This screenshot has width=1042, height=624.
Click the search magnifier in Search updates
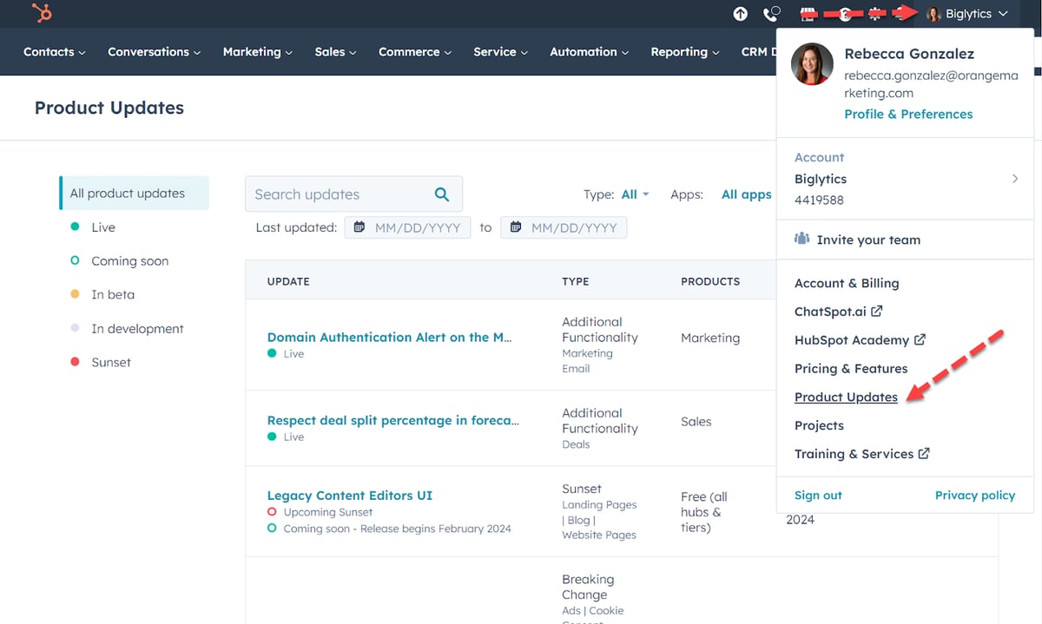pyautogui.click(x=441, y=194)
